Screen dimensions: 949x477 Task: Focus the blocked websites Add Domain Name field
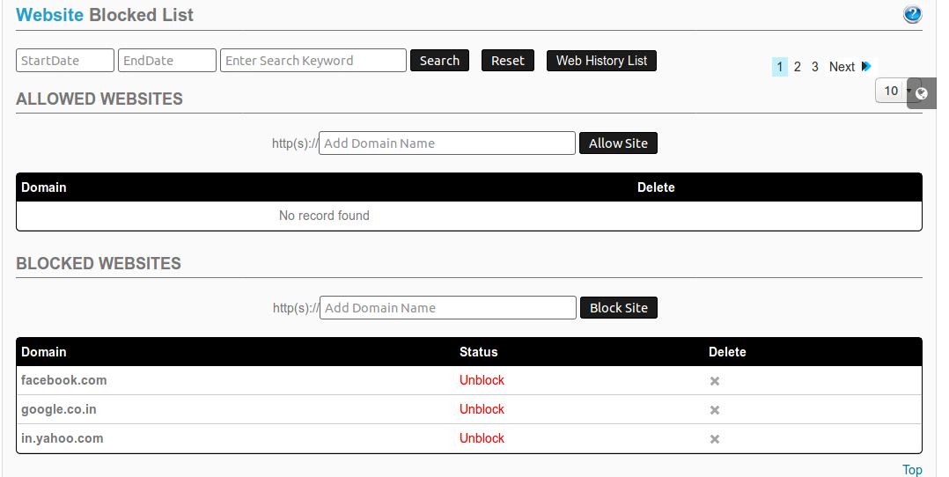pyautogui.click(x=448, y=307)
